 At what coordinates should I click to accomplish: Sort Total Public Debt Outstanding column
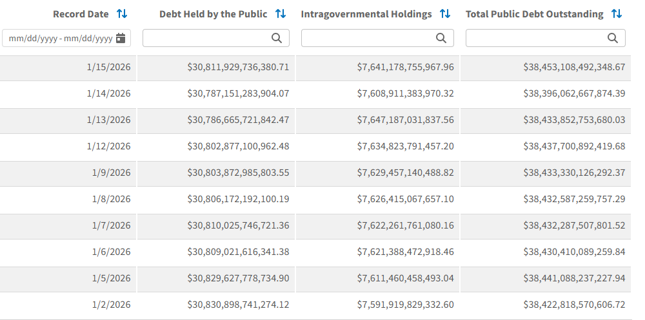(617, 14)
